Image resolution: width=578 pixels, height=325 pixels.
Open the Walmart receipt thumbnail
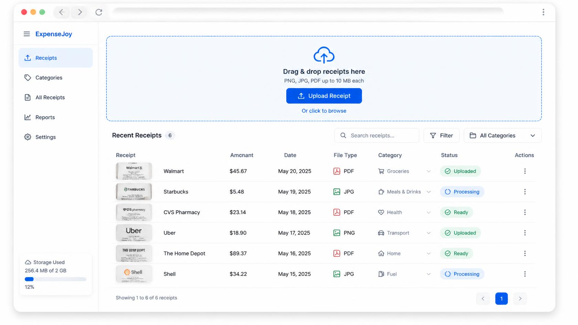[x=134, y=171]
